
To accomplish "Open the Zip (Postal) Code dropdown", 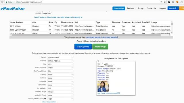I will tap(60, 71).
